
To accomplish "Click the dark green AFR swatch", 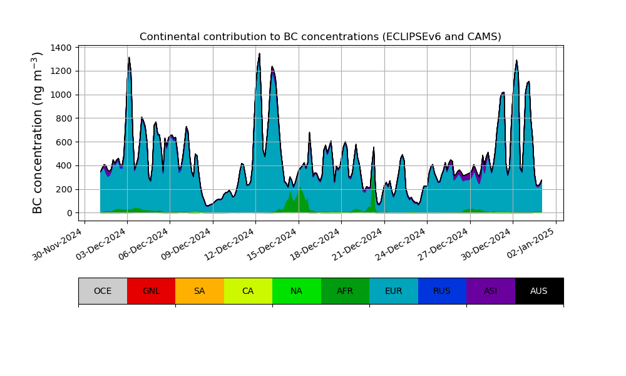I will tap(345, 291).
